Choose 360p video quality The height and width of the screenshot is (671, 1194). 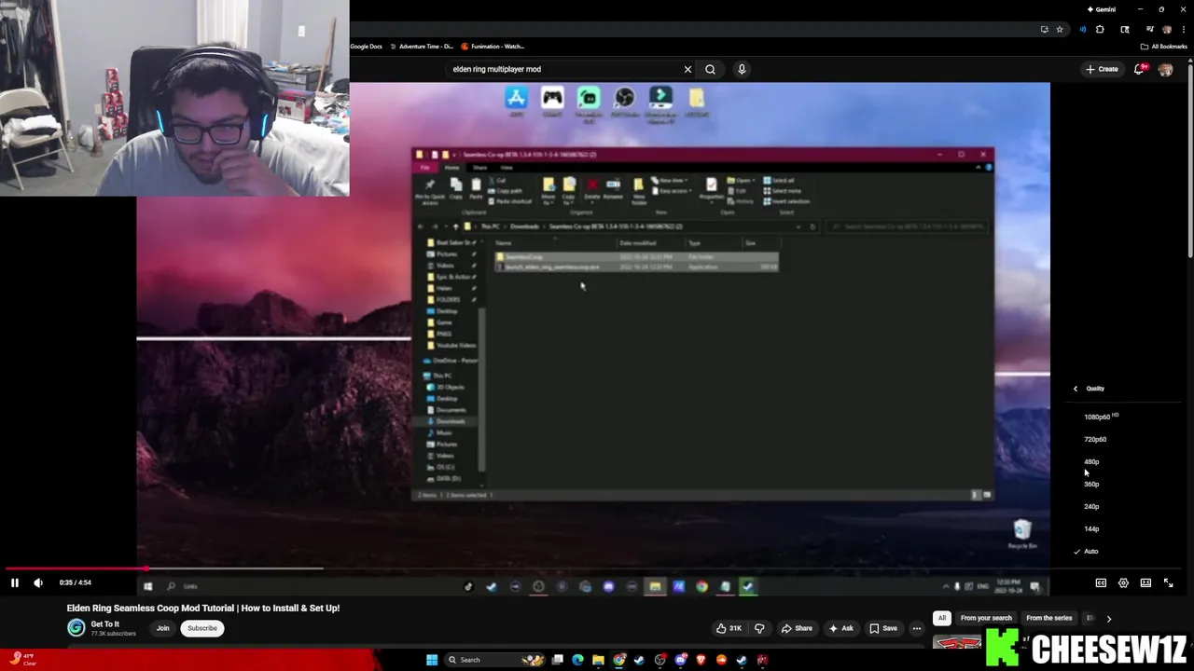(x=1091, y=484)
